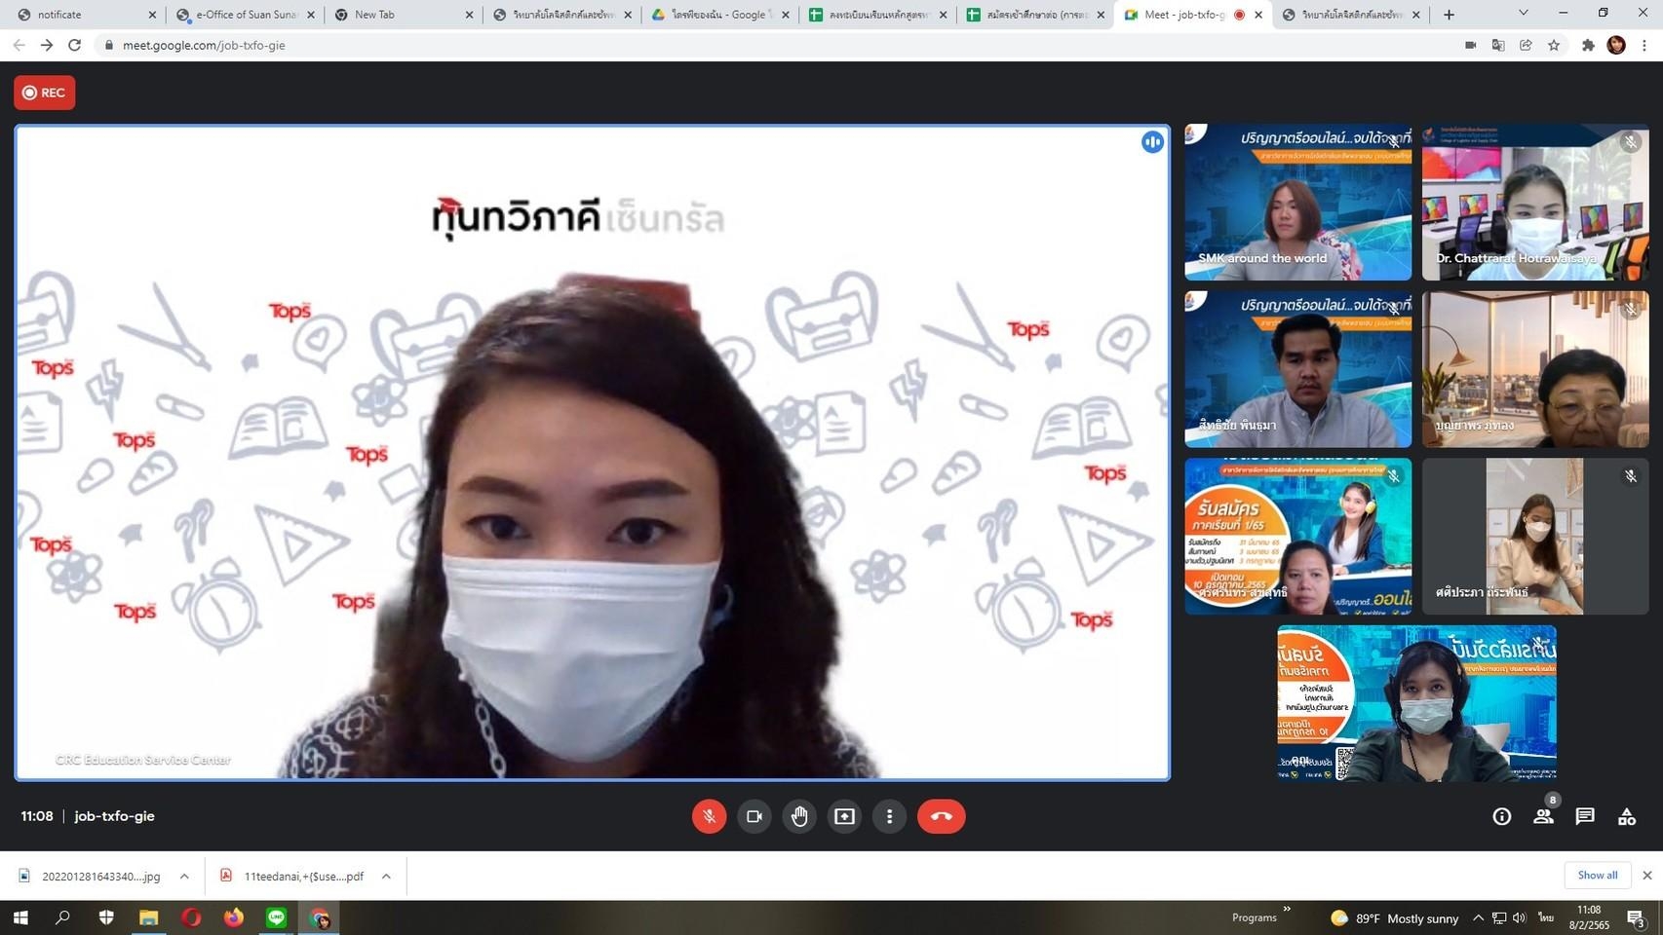The height and width of the screenshot is (935, 1663).
Task: Open the meeting details info icon
Action: 1501,816
